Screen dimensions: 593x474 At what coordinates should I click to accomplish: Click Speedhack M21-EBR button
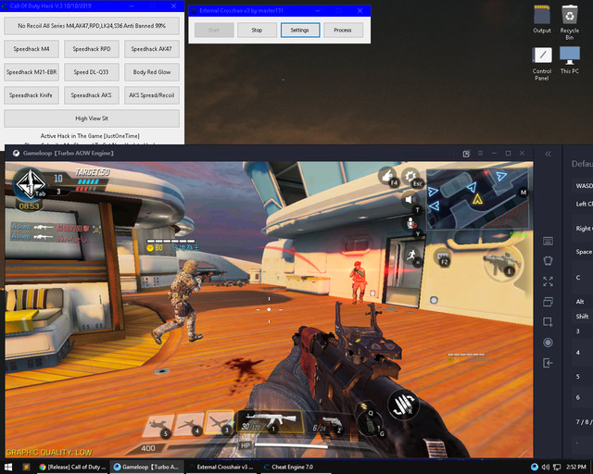(32, 72)
